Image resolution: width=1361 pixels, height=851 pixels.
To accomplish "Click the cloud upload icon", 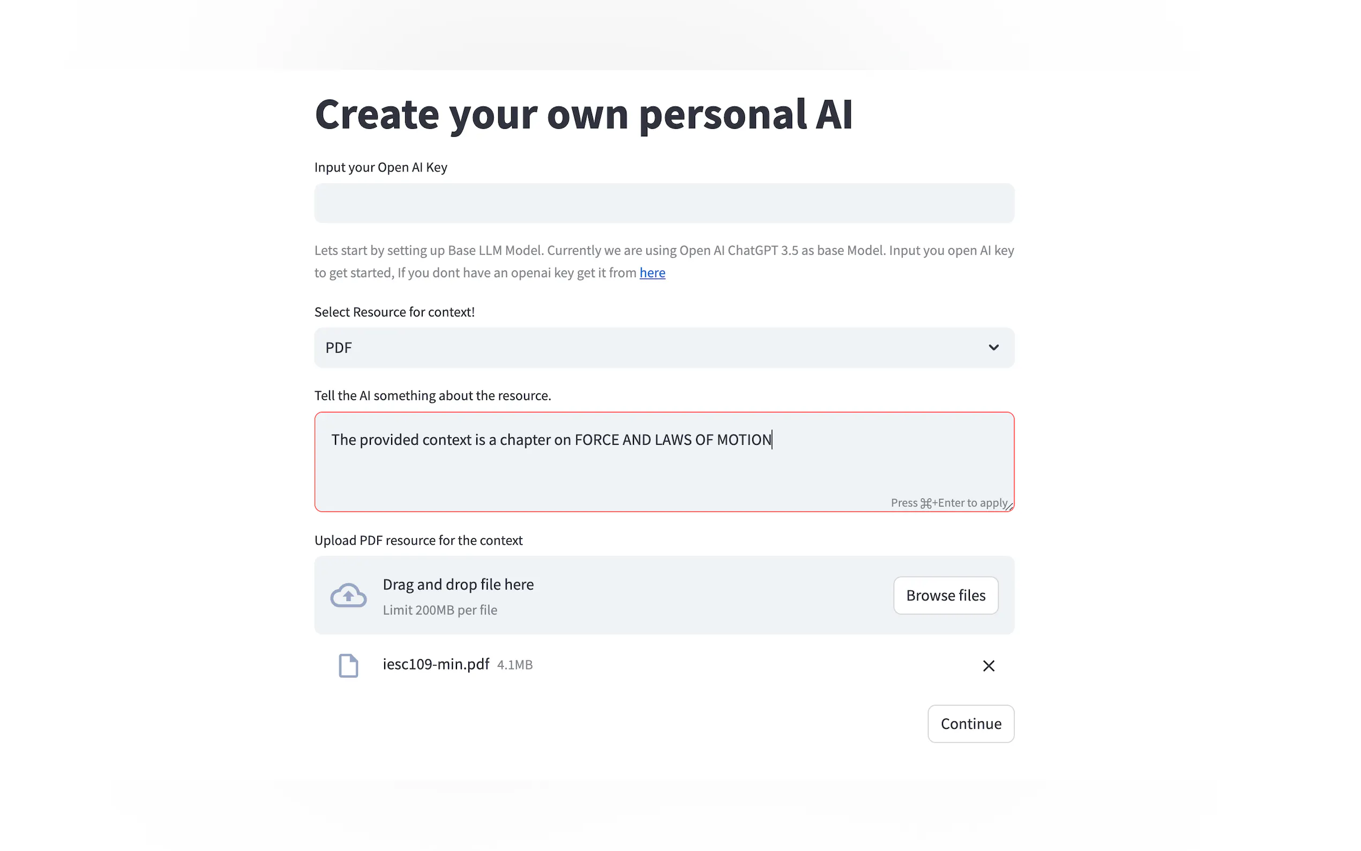I will pos(348,595).
